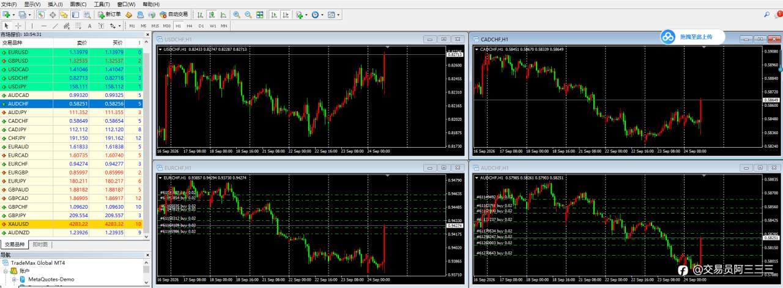This screenshot has width=783, height=288.
Task: Select the AUDCHF row in Market Watch
Action: [72, 104]
